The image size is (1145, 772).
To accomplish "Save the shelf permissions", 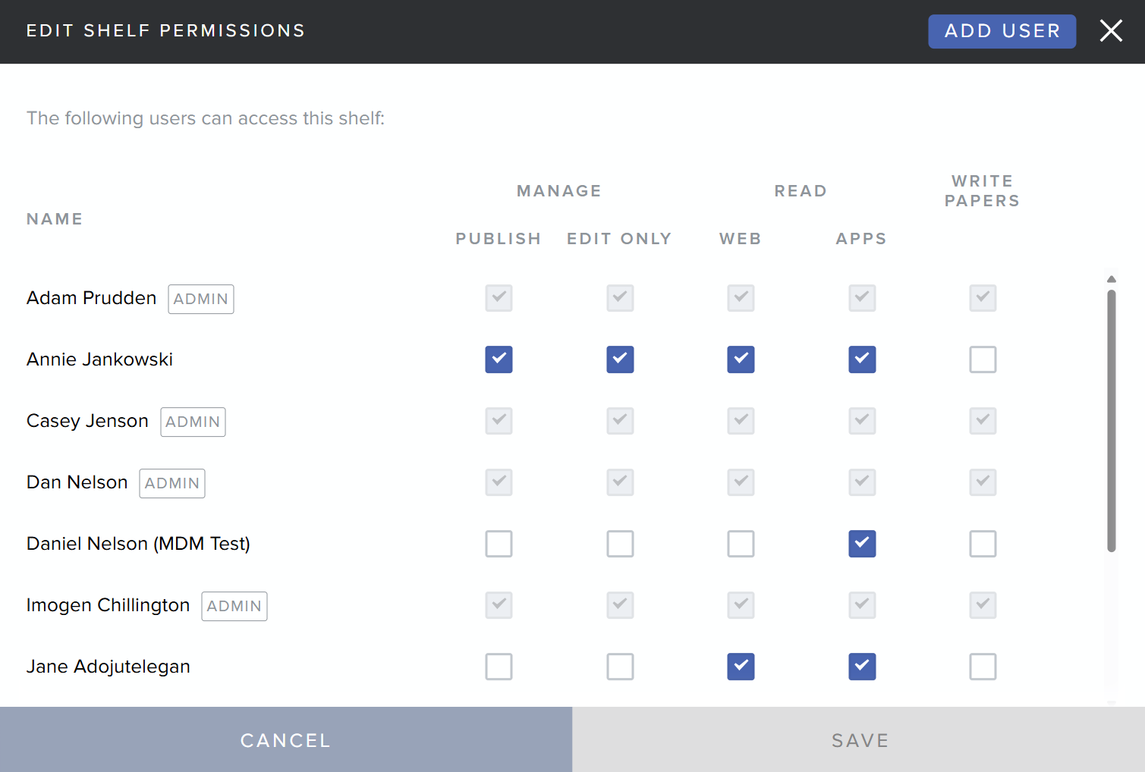I will [x=859, y=739].
